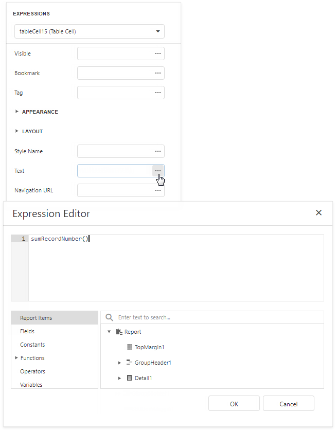Open the tableCell15 element dropdown
336x431 pixels.
pos(158,31)
